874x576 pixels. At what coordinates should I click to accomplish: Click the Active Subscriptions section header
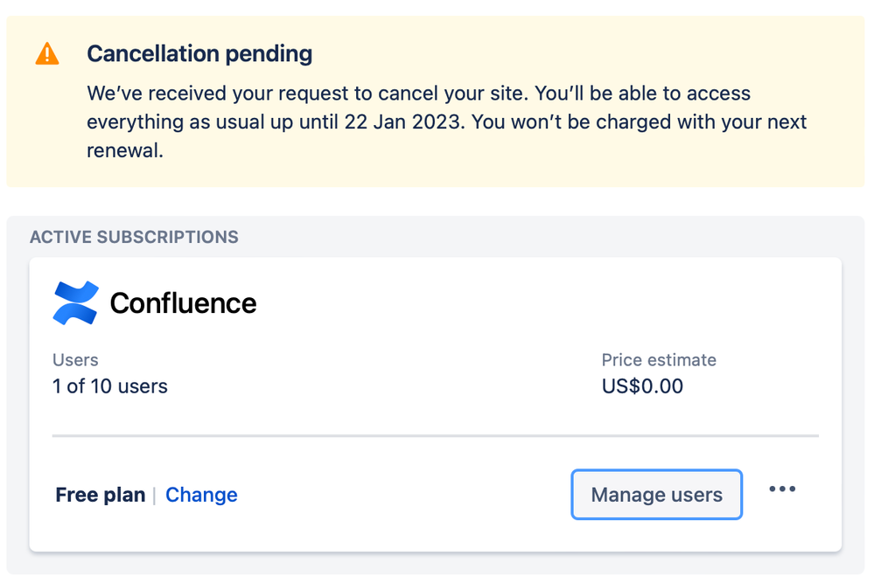134,236
